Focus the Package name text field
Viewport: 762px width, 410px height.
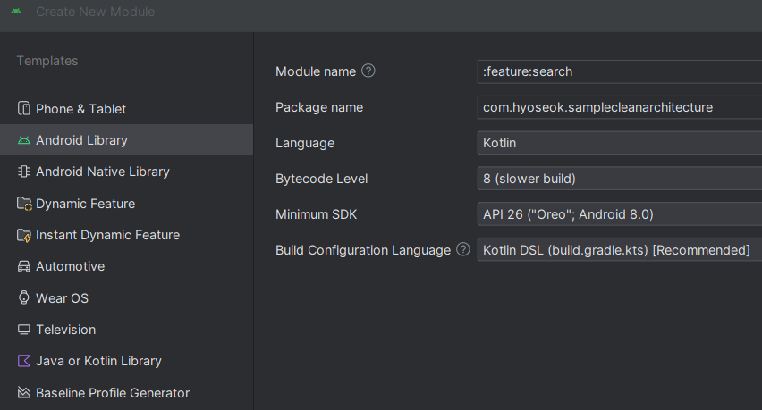(x=619, y=107)
